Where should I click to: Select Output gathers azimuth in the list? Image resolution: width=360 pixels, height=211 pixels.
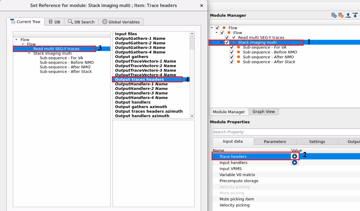tap(141, 107)
